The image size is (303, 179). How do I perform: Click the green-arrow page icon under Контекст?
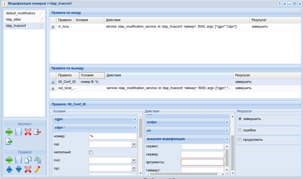coord(9,141)
